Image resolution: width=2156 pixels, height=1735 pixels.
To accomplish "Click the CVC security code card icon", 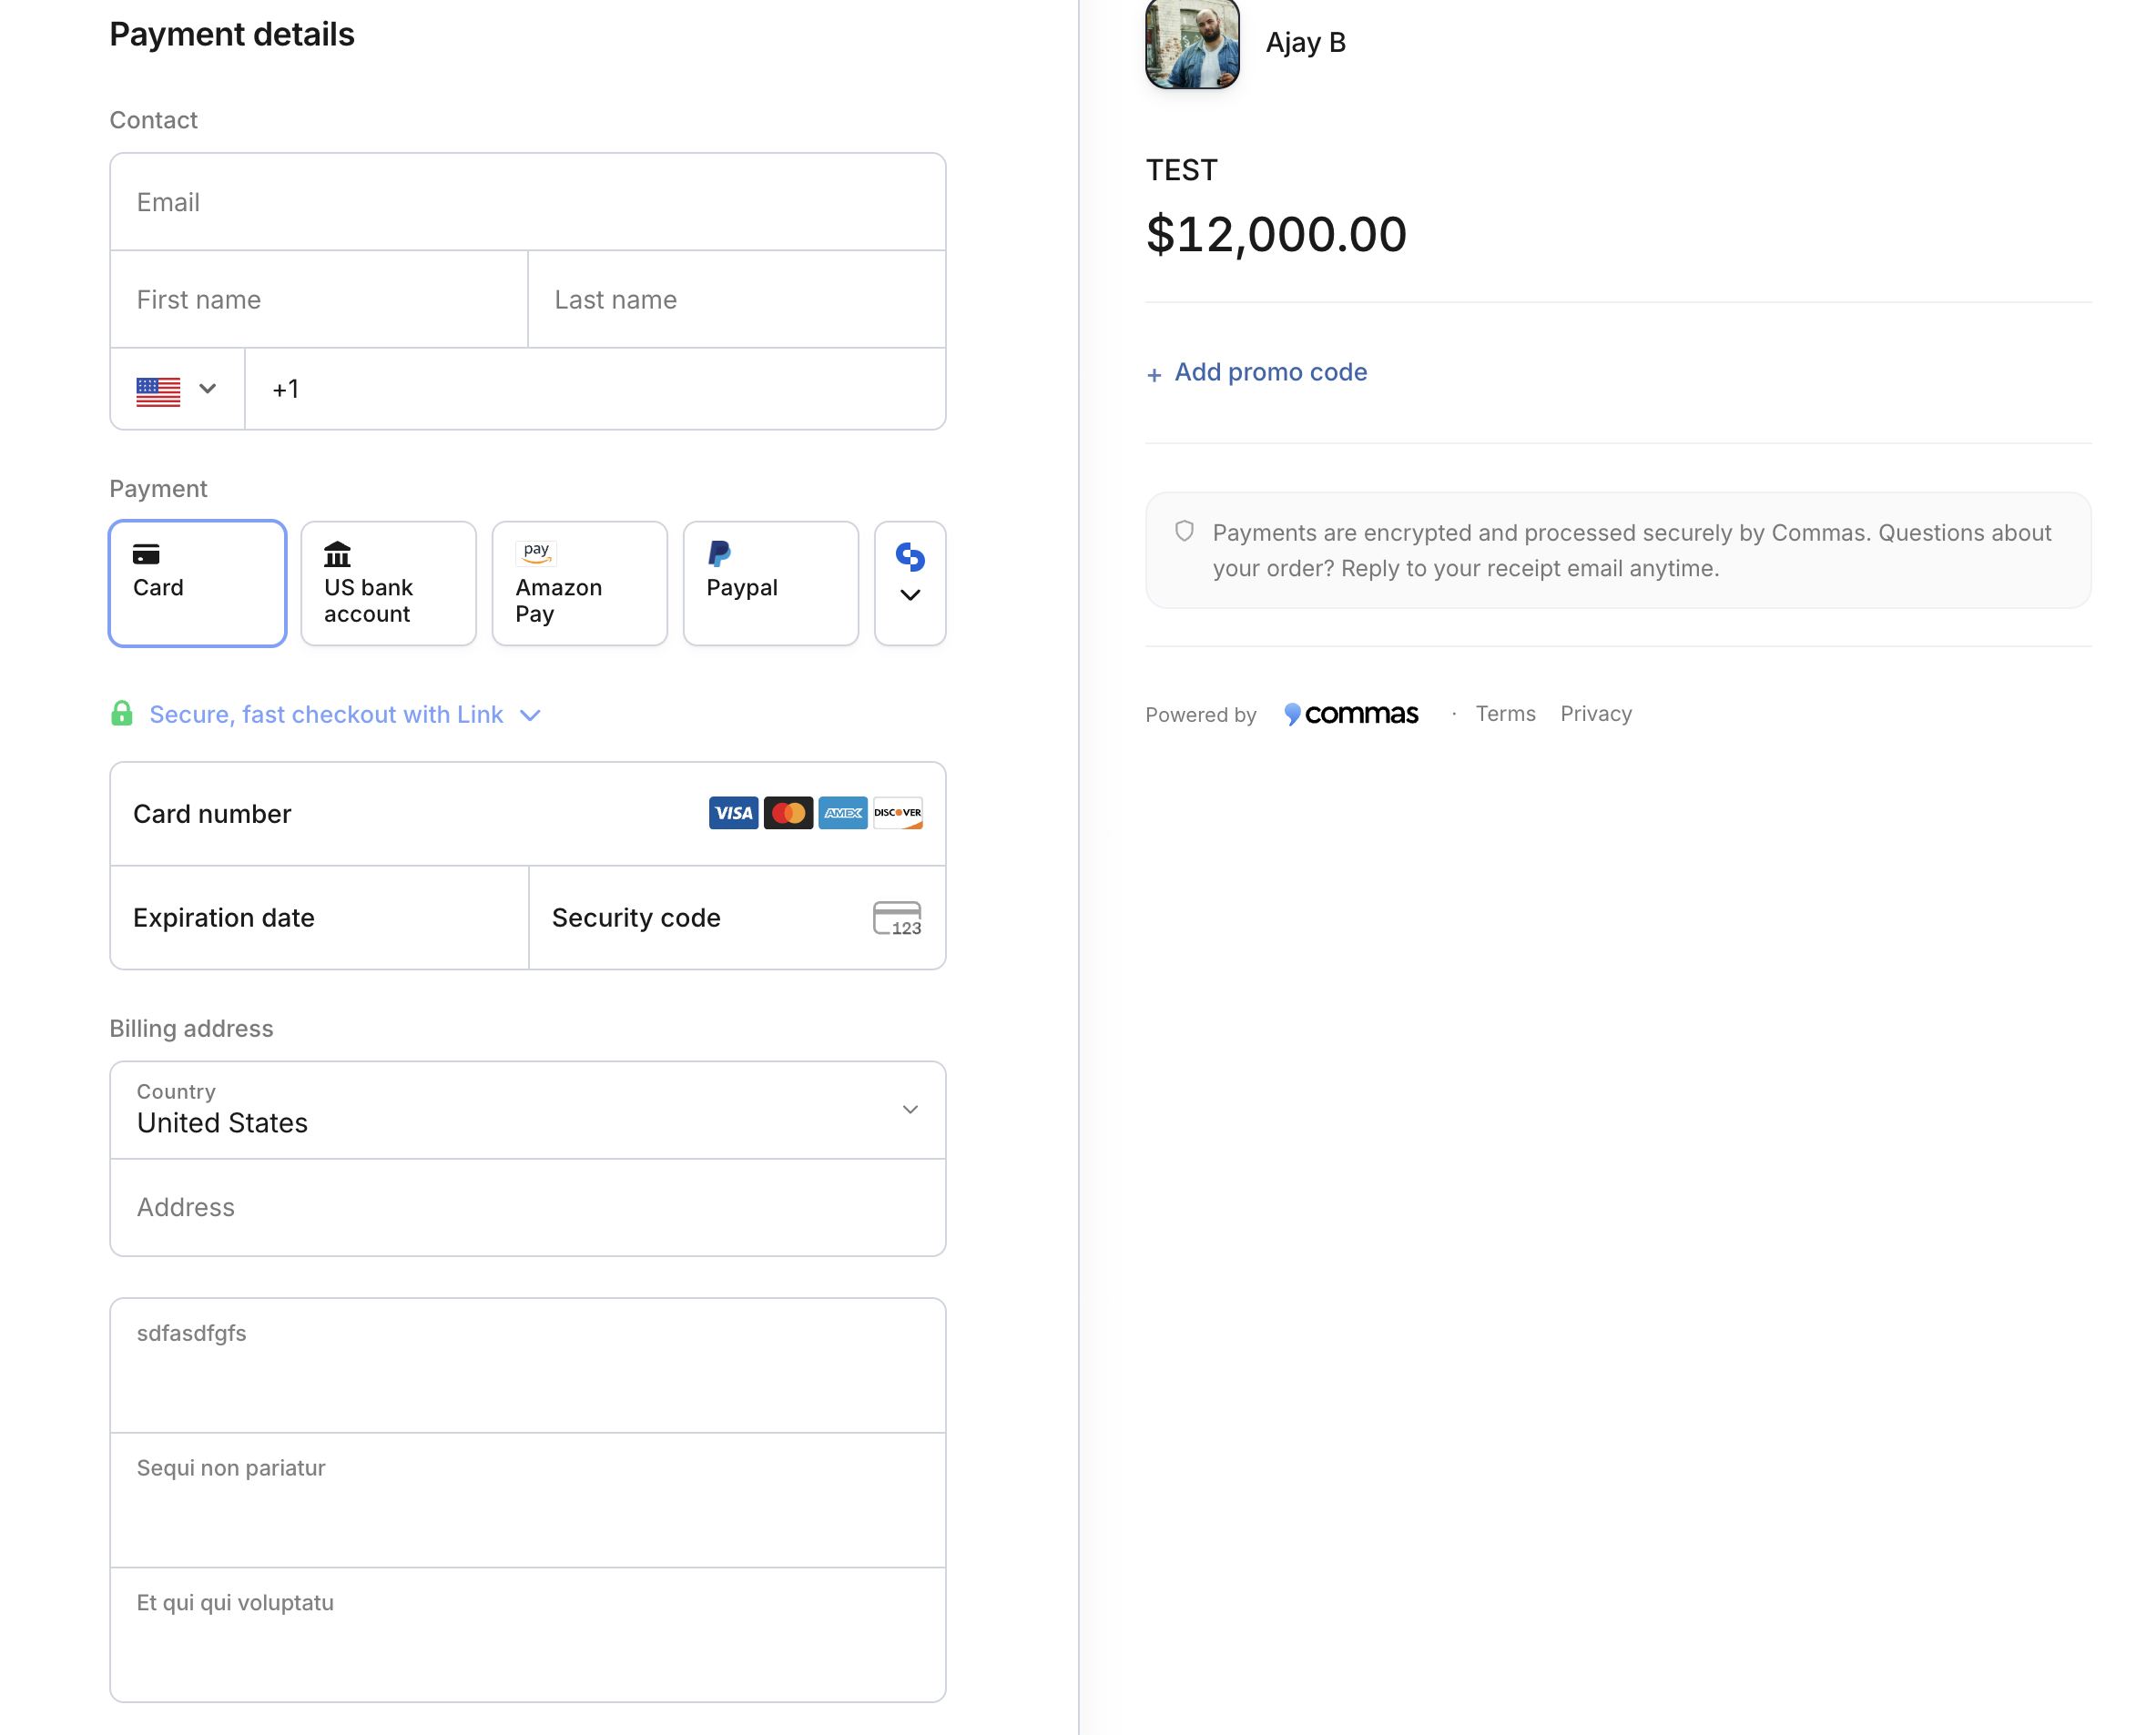I will 897,918.
